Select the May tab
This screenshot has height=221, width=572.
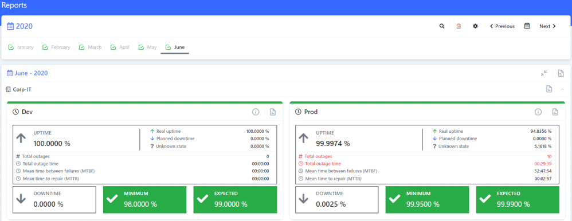[148, 47]
